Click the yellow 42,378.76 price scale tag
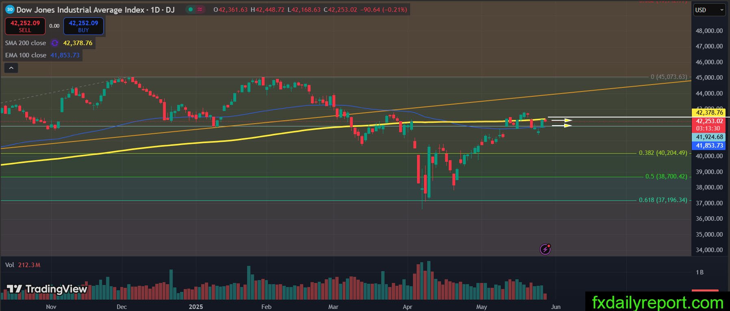Image resolution: width=730 pixels, height=311 pixels. tap(709, 113)
